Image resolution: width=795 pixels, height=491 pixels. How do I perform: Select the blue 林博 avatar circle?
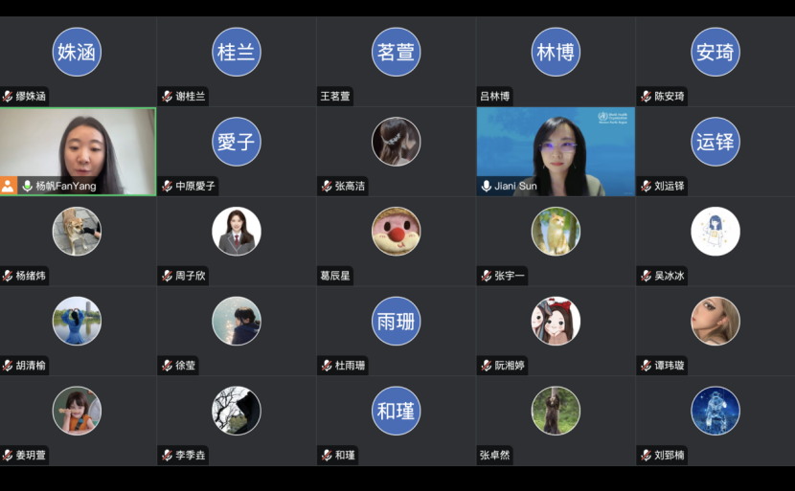point(556,52)
